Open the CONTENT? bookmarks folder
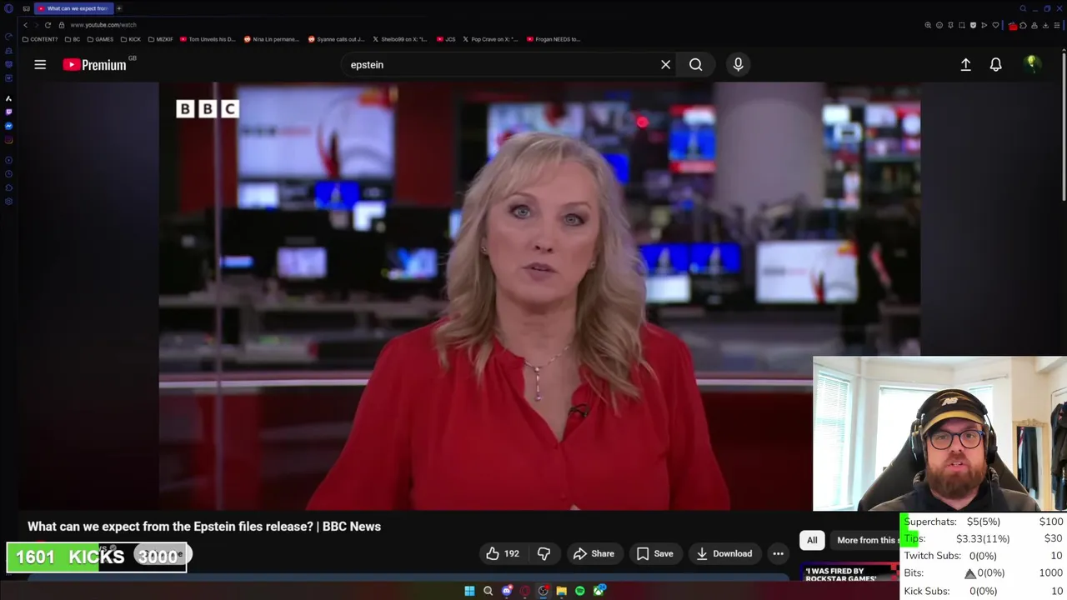Viewport: 1067px width, 600px height. tap(40, 39)
